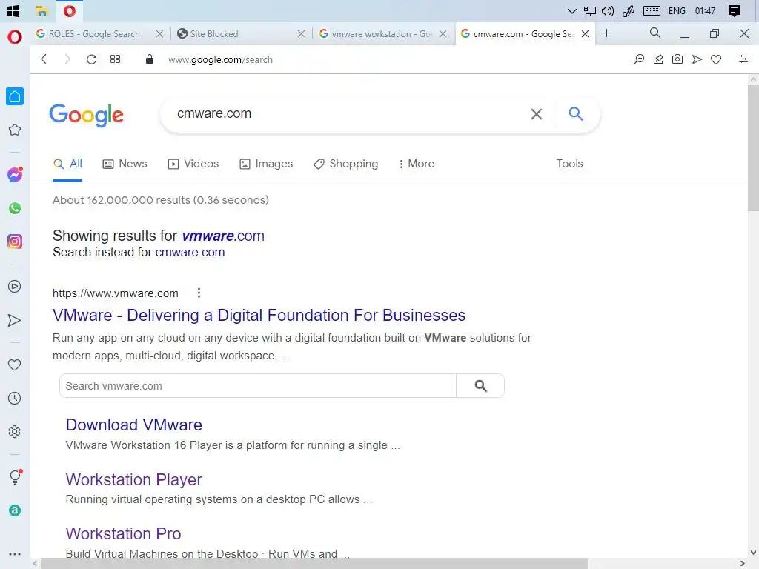Open the Windows Start menu
Viewport: 759px width, 569px height.
click(13, 10)
